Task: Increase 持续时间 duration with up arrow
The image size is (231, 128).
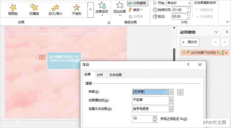Action: click(188, 8)
